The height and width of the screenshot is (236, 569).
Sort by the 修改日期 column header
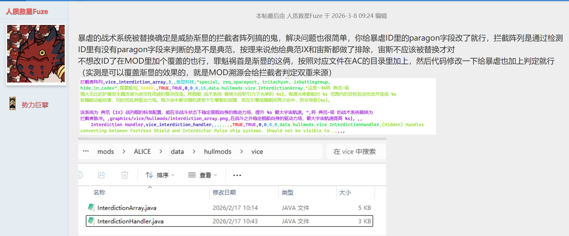[x=224, y=193]
